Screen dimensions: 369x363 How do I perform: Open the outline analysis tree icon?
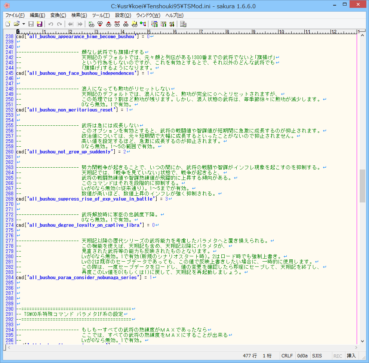143,24
